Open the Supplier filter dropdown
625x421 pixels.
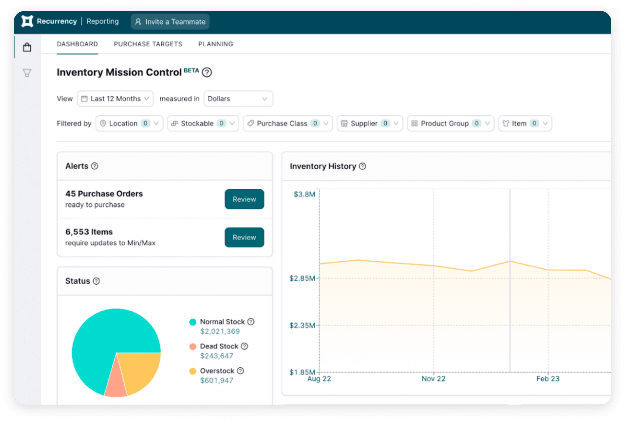(x=370, y=123)
